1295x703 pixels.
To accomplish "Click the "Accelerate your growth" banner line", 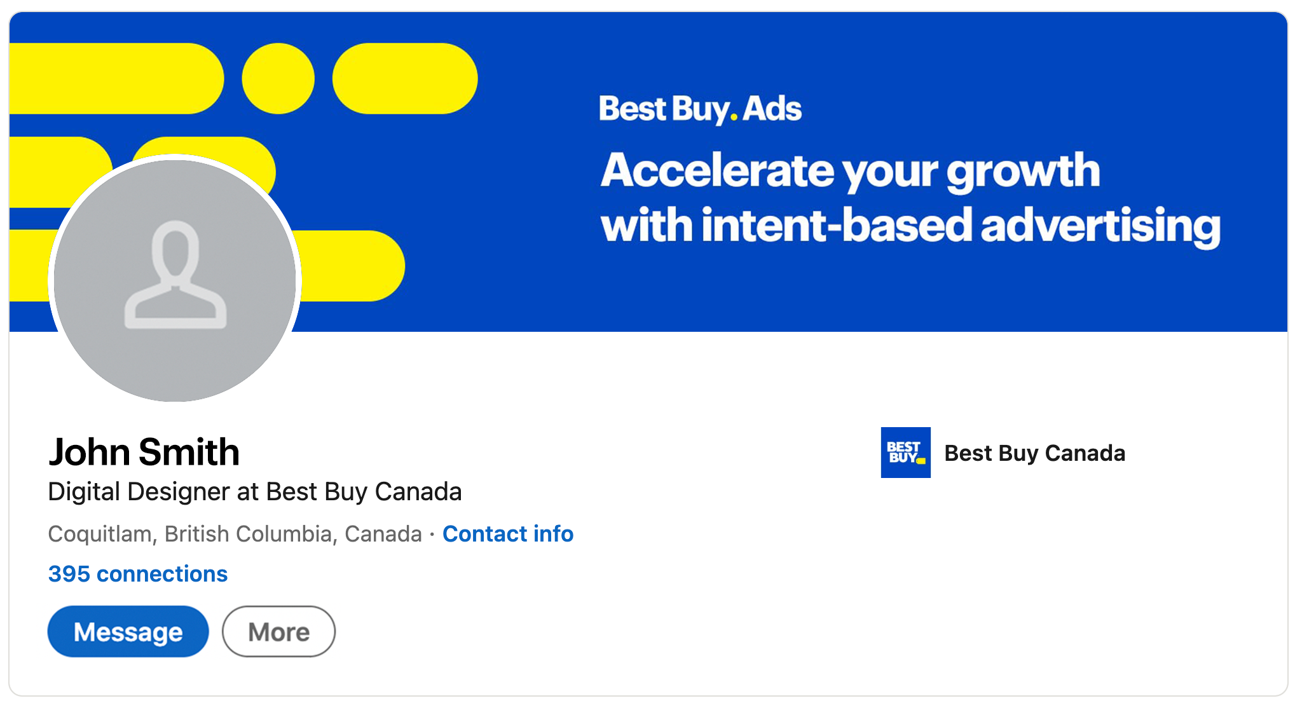I will tap(850, 170).
